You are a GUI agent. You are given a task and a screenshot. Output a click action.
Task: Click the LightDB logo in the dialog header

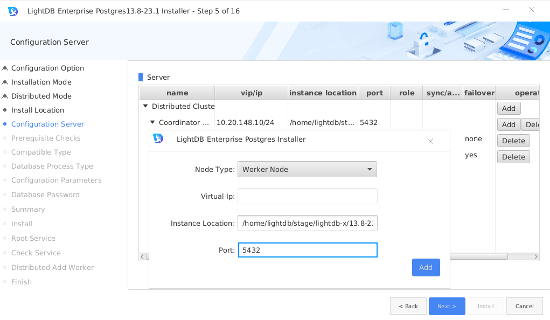(x=158, y=138)
